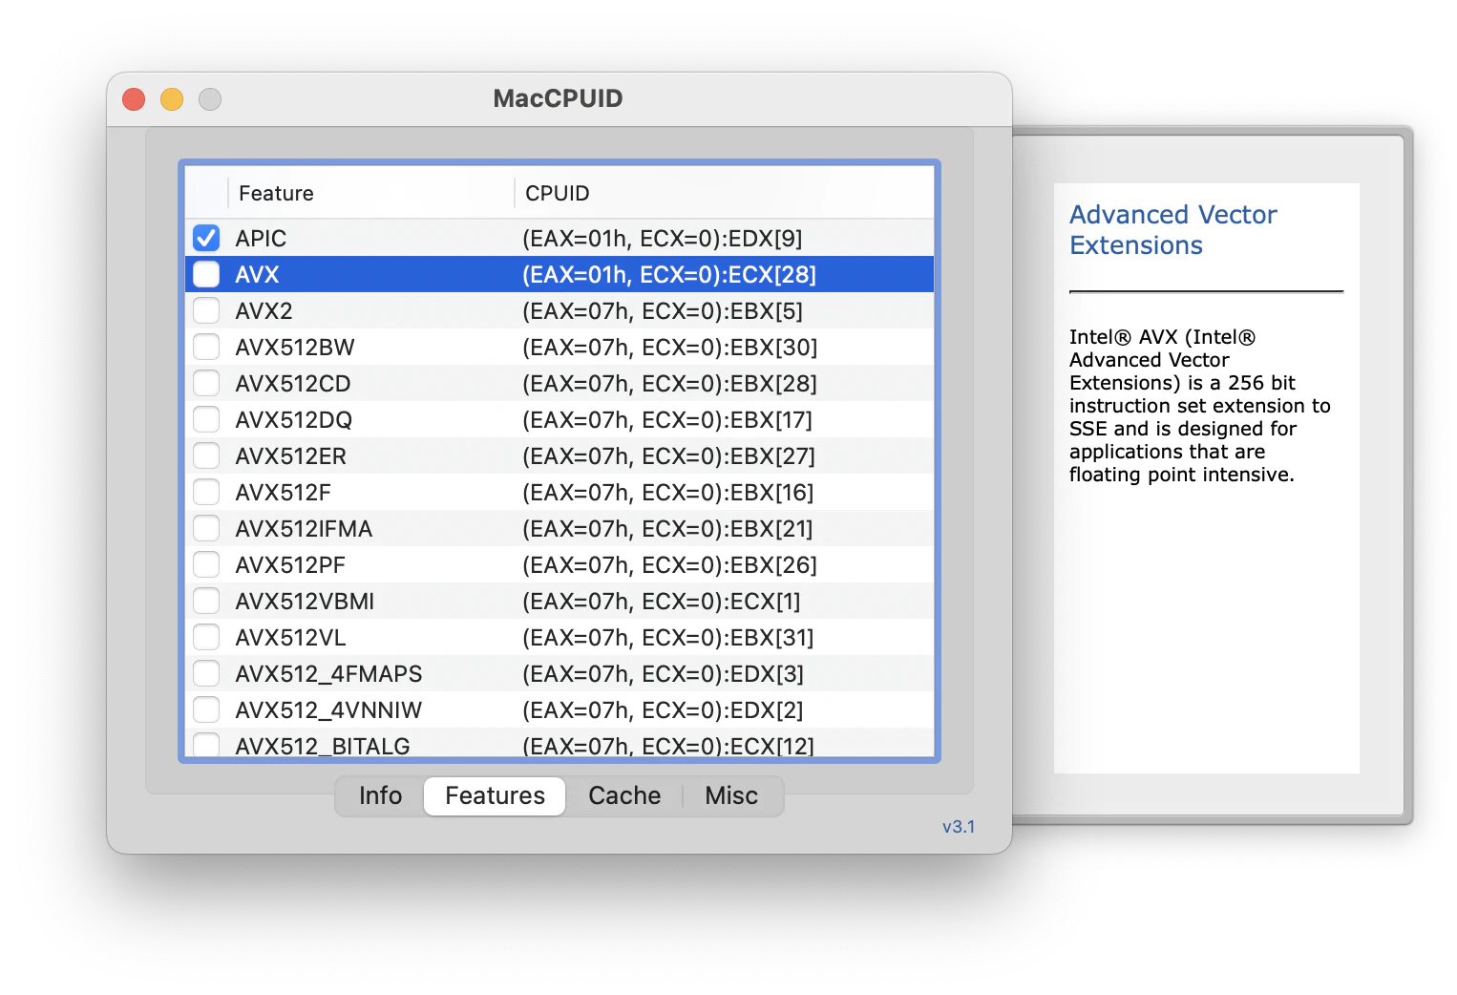Click CPUID value (EAX=07h, ECX=0):ECX[1]
The image size is (1457, 995).
pyautogui.click(x=661, y=602)
